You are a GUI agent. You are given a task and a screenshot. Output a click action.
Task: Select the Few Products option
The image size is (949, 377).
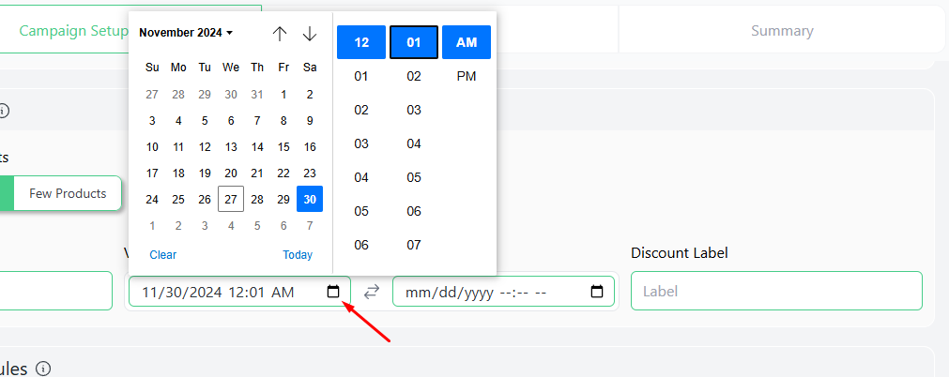click(68, 193)
